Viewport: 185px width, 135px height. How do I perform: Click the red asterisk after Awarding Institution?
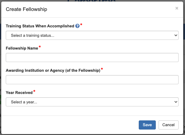pos(102,69)
